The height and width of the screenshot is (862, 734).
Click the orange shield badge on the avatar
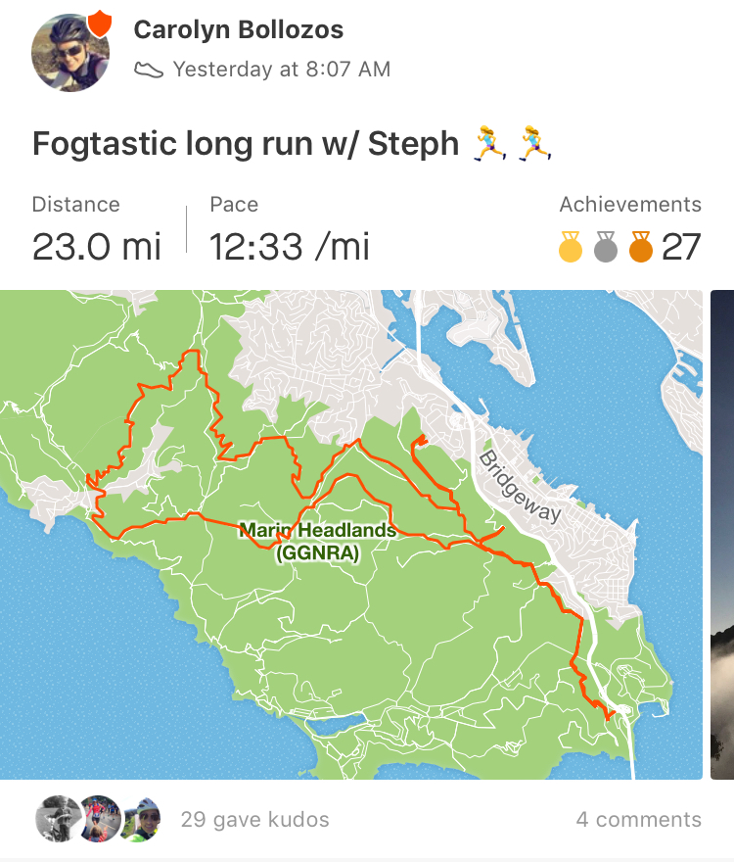(100, 24)
